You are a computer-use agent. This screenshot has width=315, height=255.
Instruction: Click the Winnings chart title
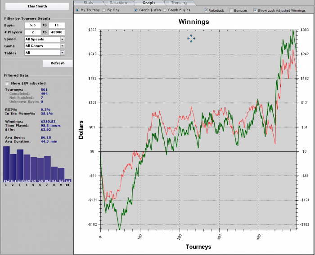coord(194,22)
